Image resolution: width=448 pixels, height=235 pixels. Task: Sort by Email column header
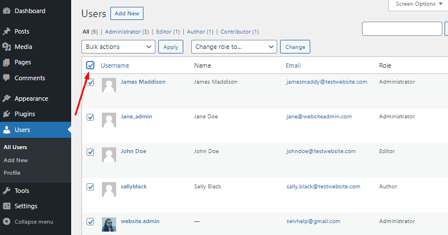pos(293,65)
